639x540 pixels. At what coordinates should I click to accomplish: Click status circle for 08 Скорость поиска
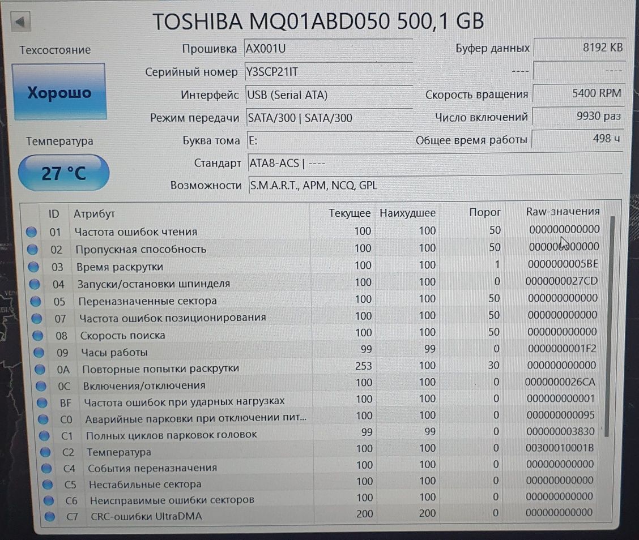(x=38, y=336)
